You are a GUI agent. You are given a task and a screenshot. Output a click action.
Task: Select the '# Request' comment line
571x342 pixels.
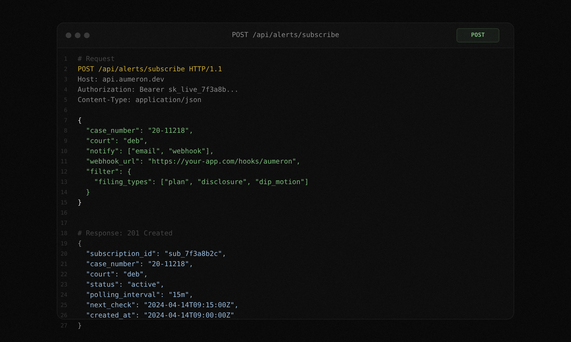tap(96, 59)
